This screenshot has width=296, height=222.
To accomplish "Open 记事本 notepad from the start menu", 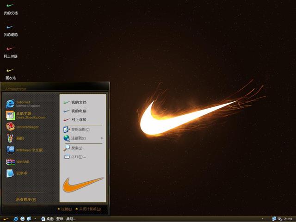I will 17,173.
